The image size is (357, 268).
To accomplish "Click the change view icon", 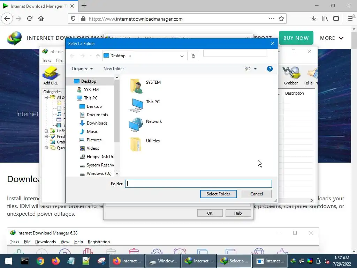I will [248, 69].
